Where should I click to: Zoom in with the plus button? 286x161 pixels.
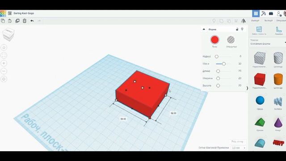(x=4, y=64)
